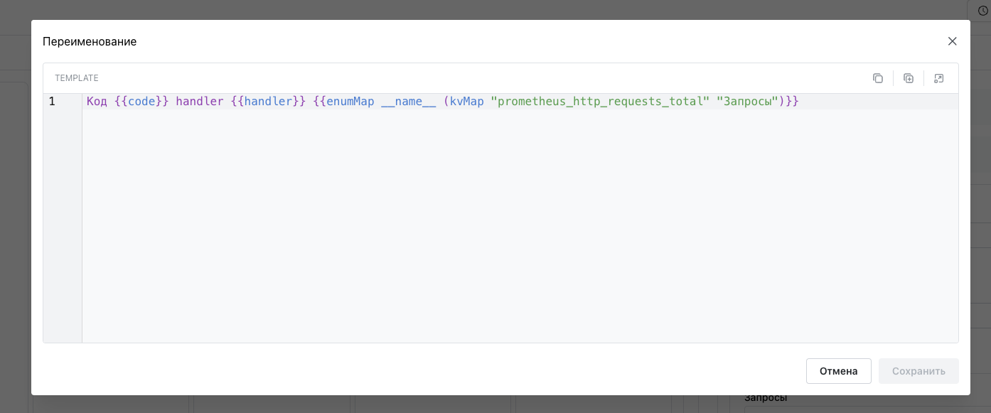Click the "Запросы" string in the code

click(747, 102)
